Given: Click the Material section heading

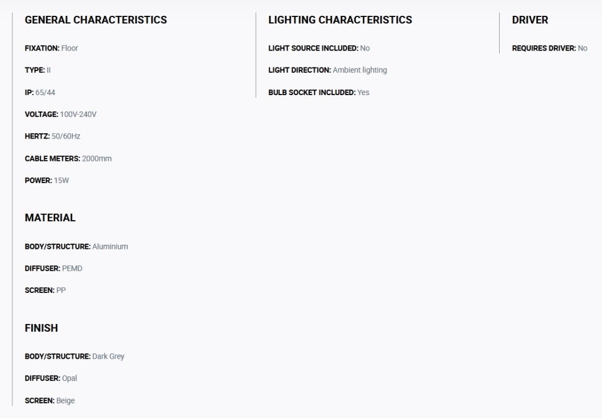Looking at the screenshot, I should click(50, 218).
